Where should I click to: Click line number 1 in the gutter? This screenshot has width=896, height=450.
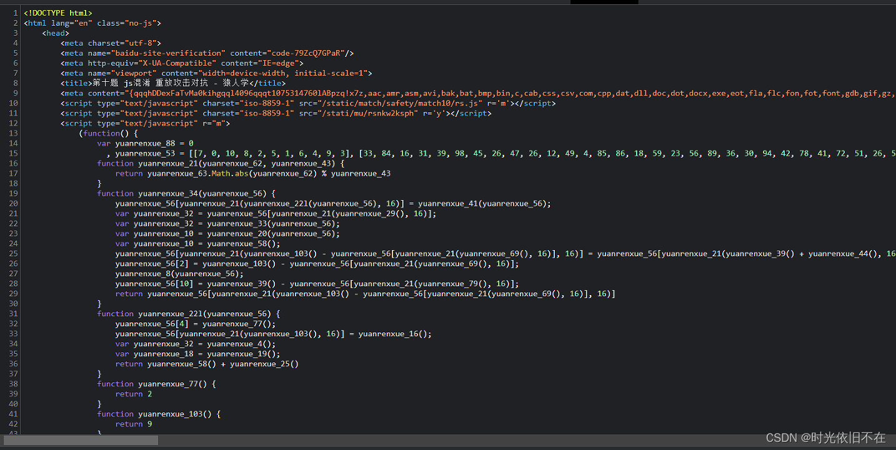tap(16, 13)
